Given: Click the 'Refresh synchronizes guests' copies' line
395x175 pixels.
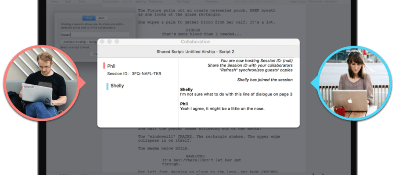Looking at the screenshot, I should (x=256, y=70).
